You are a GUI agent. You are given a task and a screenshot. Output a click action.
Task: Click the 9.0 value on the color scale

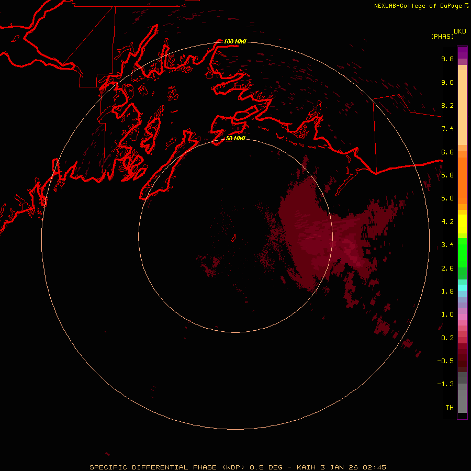[x=447, y=82]
